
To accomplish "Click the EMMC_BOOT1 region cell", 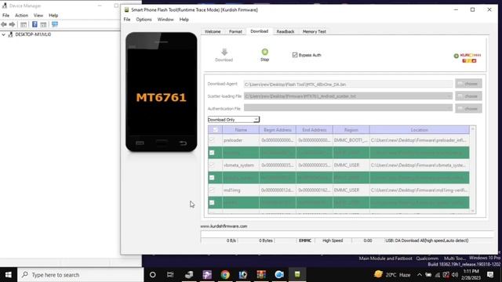I will [351, 140].
